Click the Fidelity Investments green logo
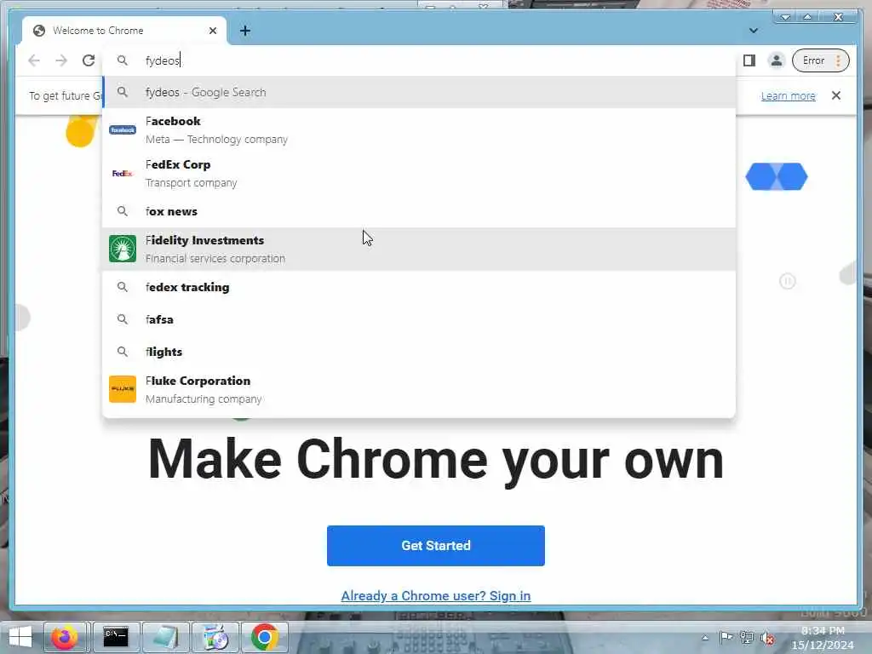This screenshot has height=654, width=872. 123,249
